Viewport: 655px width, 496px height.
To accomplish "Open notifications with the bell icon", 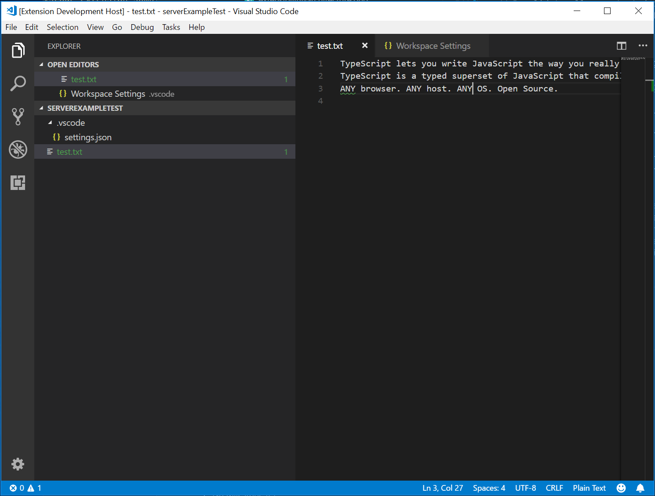I will click(640, 488).
